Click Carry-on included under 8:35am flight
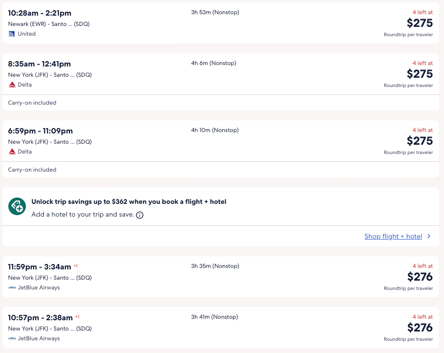Screen dimensions: 444x353 pyautogui.click(x=32, y=103)
